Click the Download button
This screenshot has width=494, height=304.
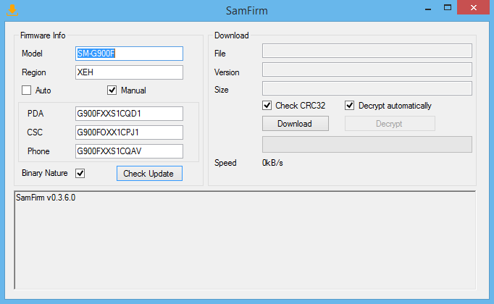(296, 123)
